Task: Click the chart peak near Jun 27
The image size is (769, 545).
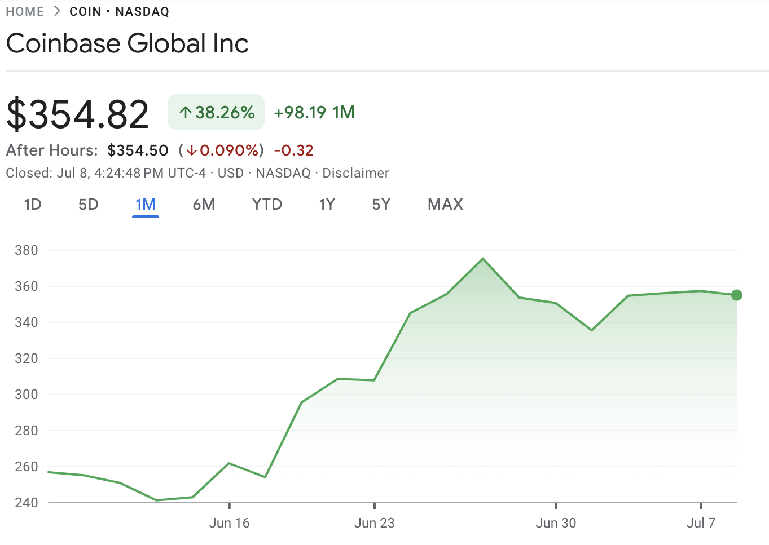Action: tap(483, 258)
